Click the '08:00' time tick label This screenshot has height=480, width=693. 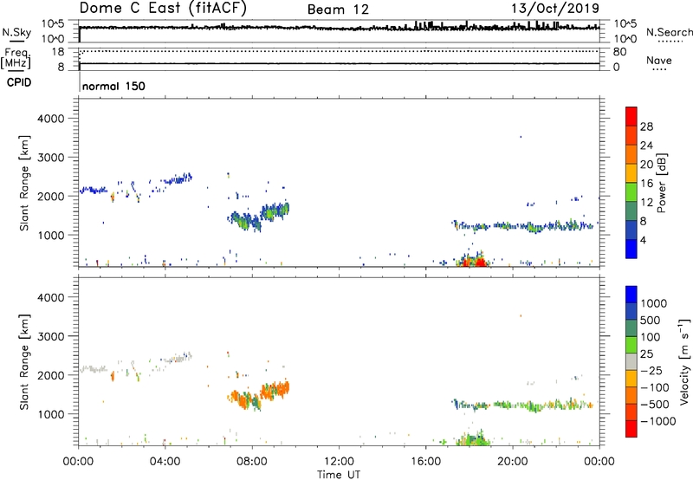(252, 462)
